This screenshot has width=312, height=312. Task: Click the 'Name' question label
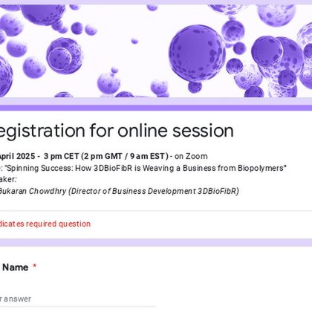pos(16,267)
